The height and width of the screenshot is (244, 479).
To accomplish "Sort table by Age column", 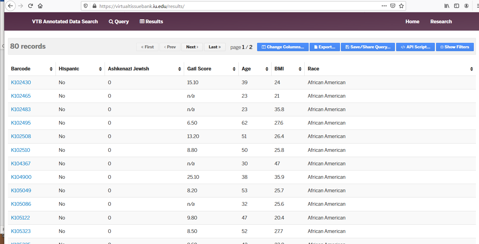I will click(x=255, y=69).
